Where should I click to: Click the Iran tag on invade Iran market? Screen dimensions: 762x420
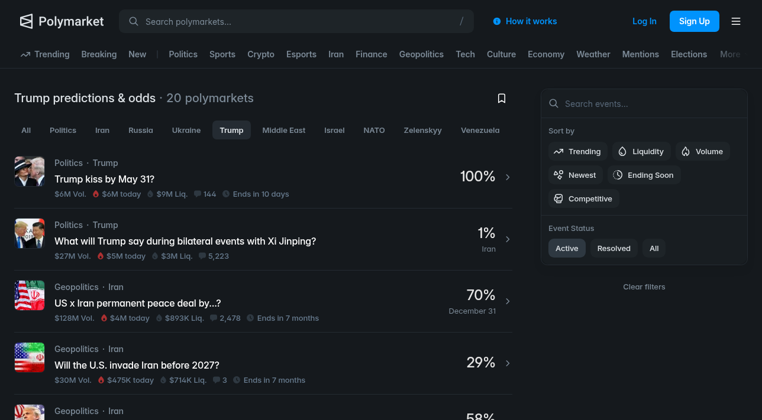(x=116, y=349)
